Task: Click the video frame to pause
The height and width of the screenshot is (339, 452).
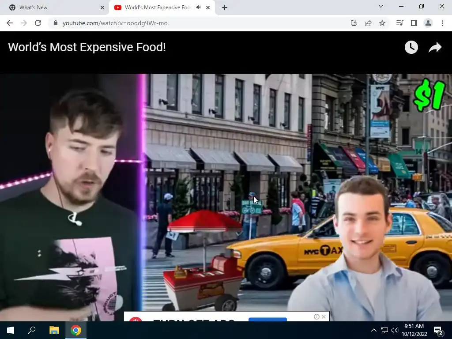Action: pyautogui.click(x=226, y=197)
